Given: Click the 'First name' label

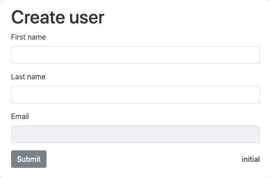Looking at the screenshot, I should (29, 37).
